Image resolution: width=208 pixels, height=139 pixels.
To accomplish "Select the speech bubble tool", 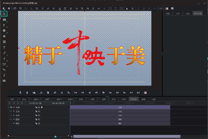I will click(x=4, y=81).
